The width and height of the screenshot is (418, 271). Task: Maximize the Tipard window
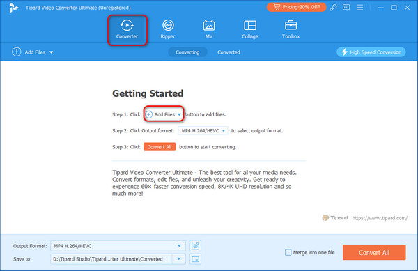[x=394, y=8]
